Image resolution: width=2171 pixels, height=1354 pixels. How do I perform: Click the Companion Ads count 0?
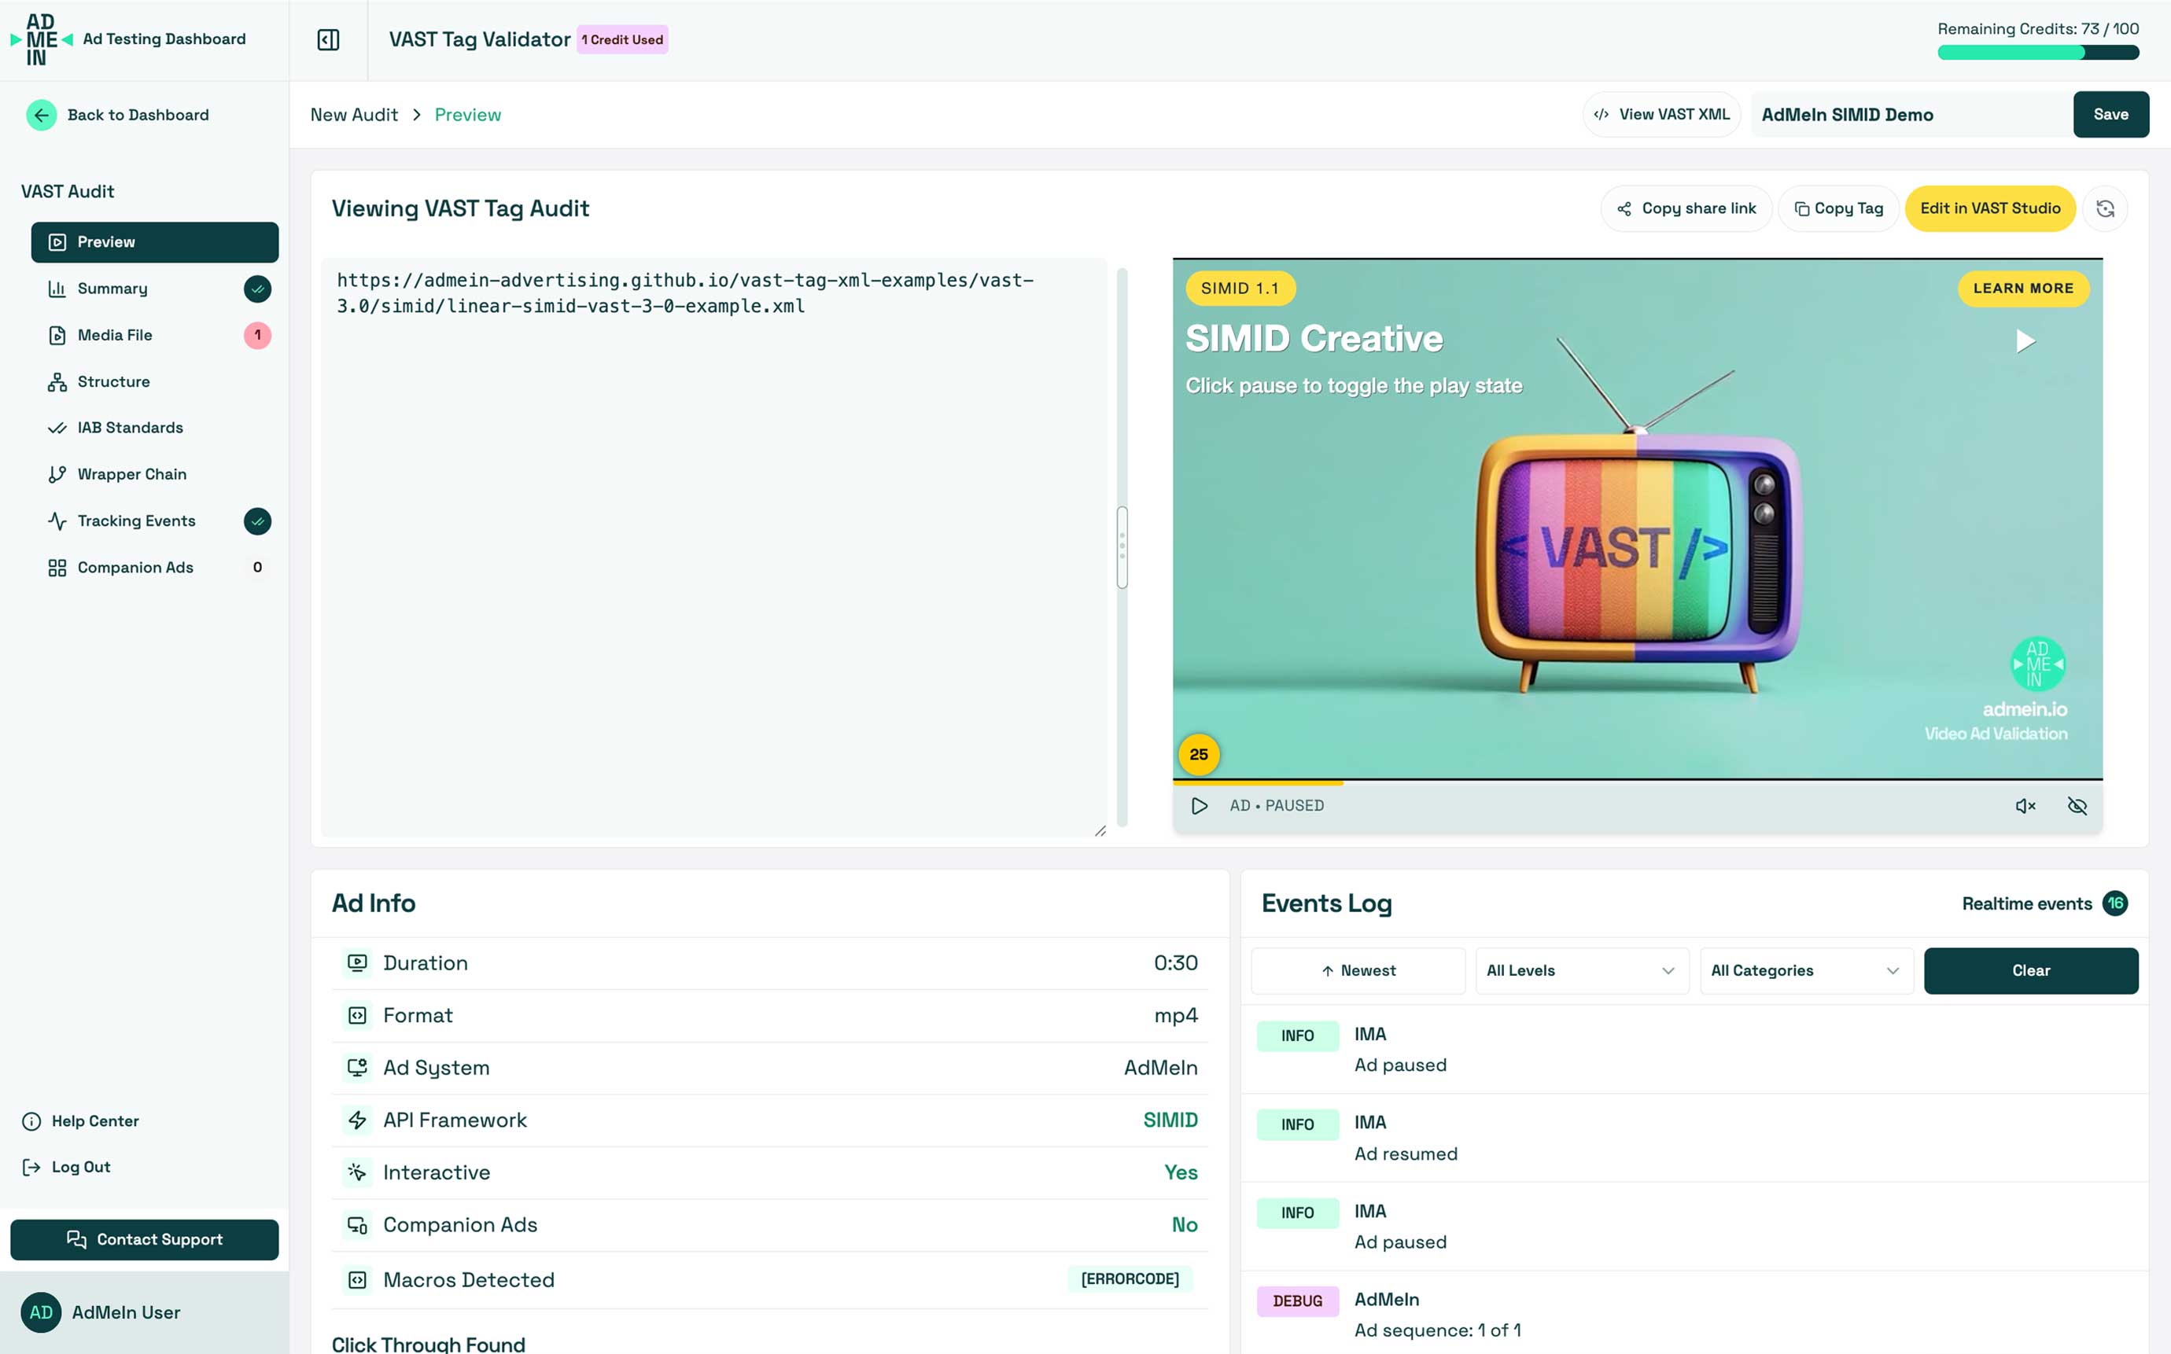tap(257, 568)
